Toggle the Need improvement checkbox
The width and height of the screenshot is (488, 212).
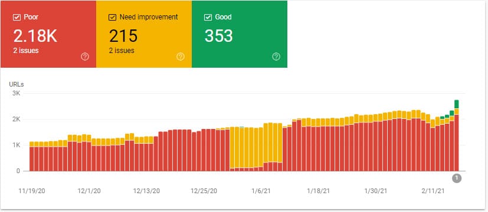112,18
